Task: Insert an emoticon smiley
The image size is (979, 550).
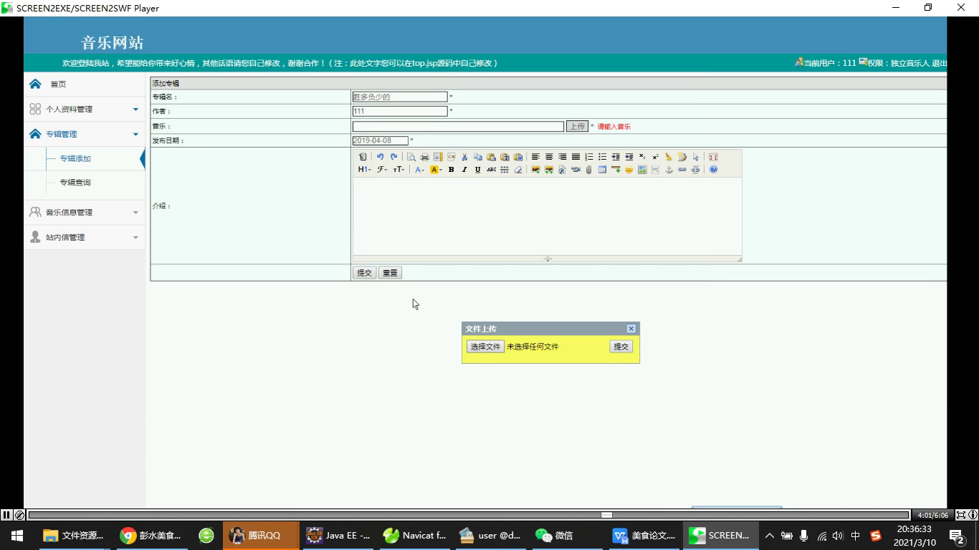Action: coord(629,170)
